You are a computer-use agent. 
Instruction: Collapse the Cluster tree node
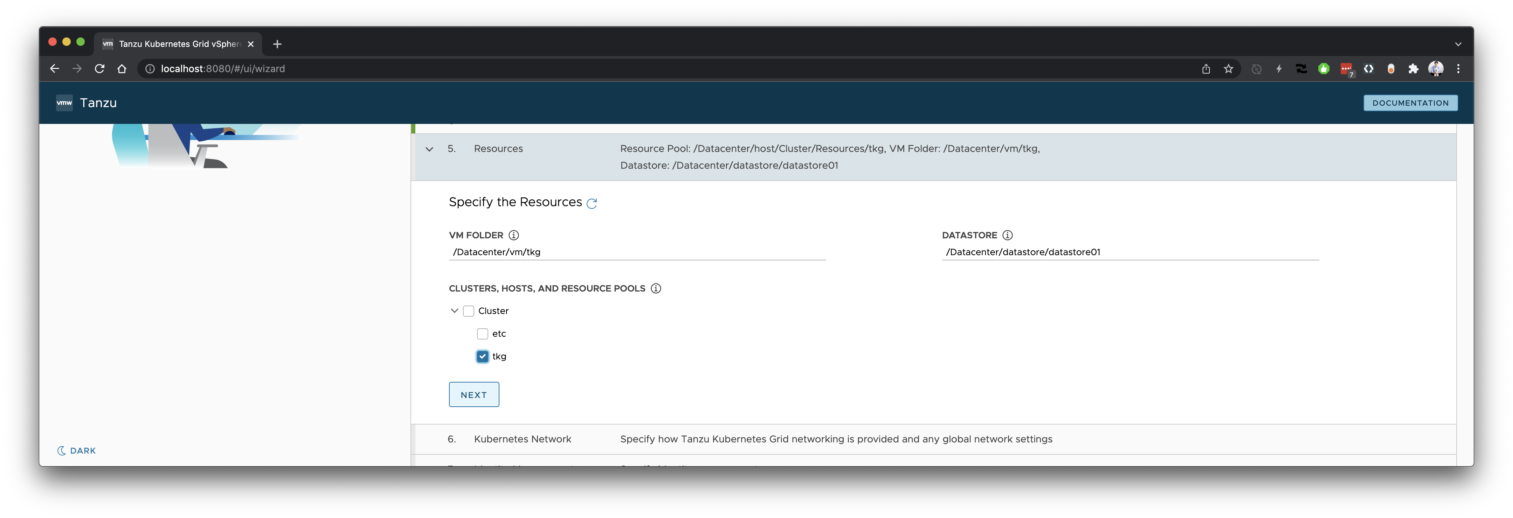[454, 311]
